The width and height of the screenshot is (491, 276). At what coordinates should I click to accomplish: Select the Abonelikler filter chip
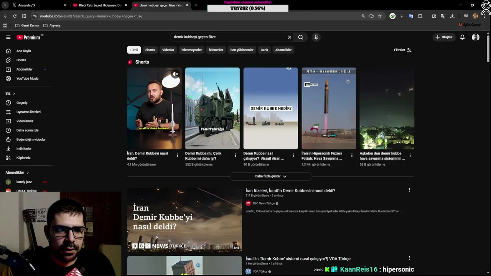click(x=283, y=50)
